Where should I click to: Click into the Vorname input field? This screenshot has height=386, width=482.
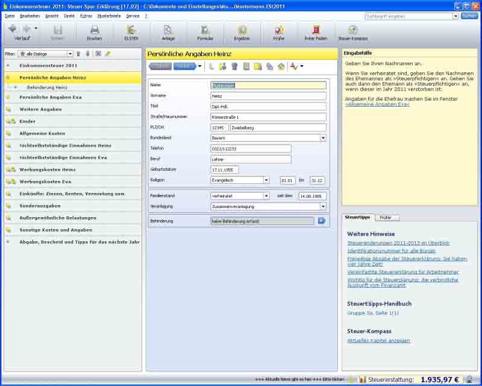point(268,96)
